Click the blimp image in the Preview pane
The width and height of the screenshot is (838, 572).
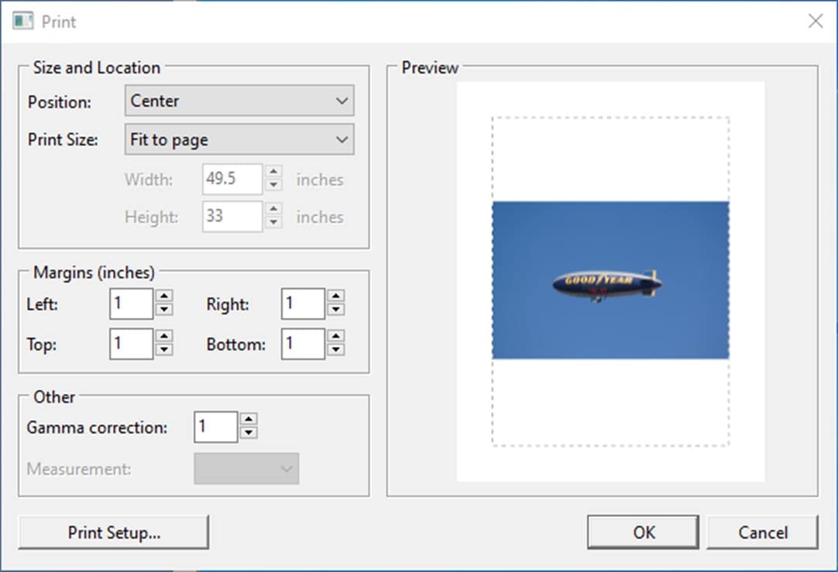pos(610,283)
